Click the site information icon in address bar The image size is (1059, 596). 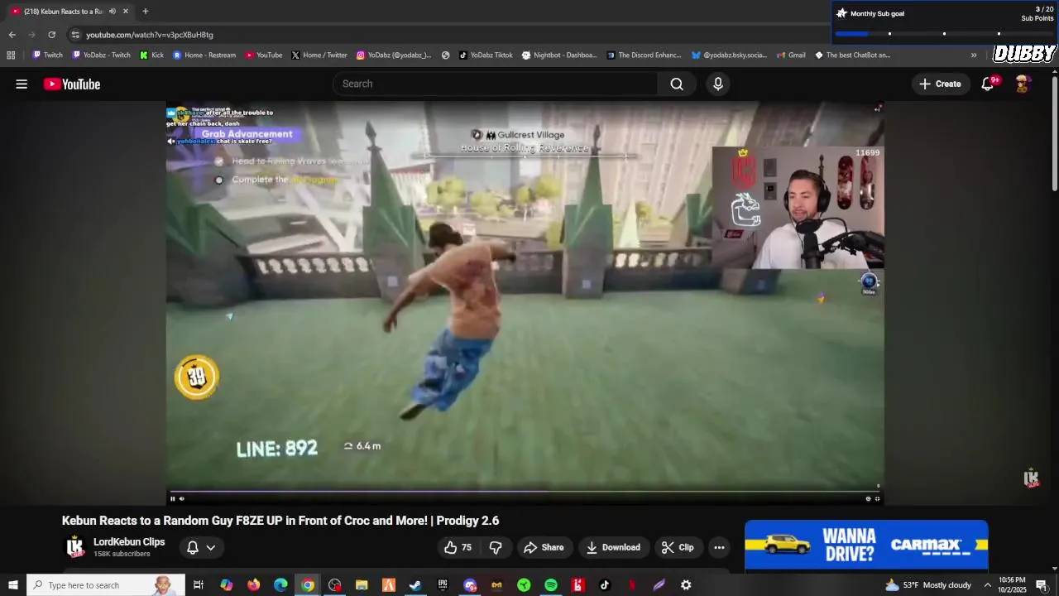coord(75,35)
